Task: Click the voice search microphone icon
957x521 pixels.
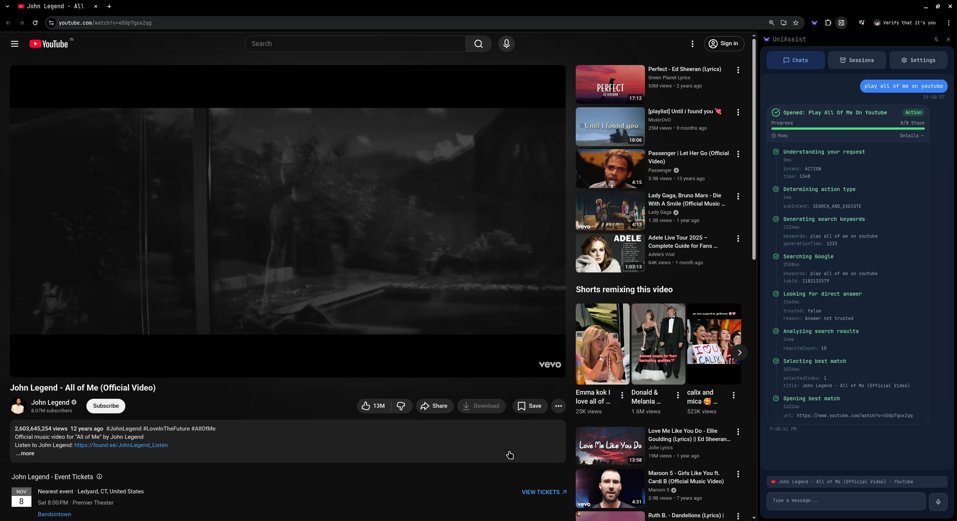Action: click(506, 44)
